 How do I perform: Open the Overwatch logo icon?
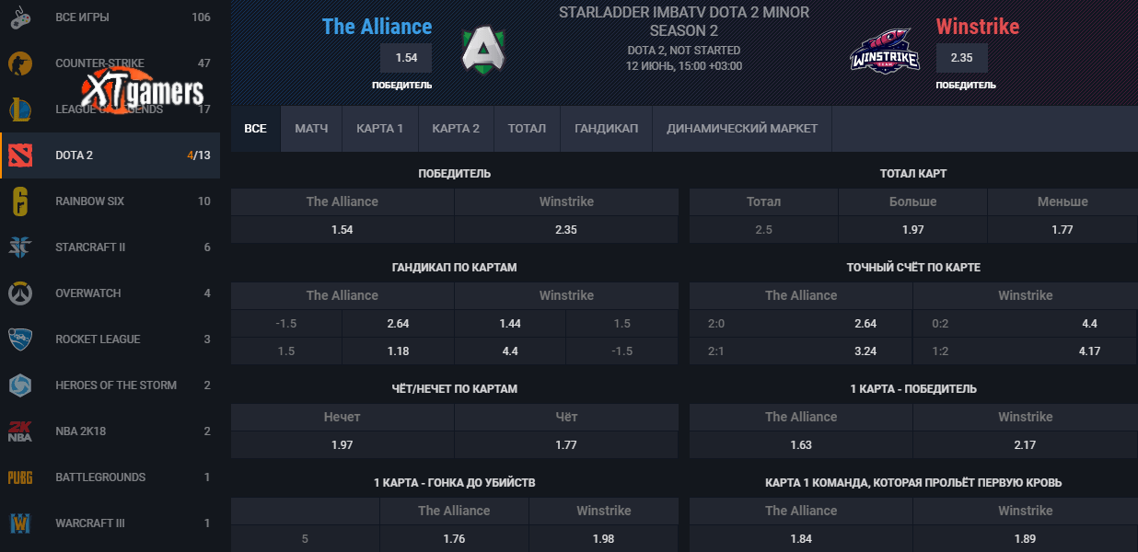pos(20,293)
